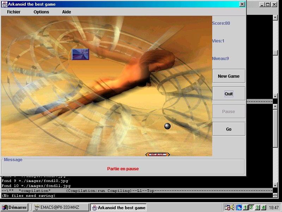Click the volume speaker tray icon
The image size is (282, 212).
tap(233, 207)
